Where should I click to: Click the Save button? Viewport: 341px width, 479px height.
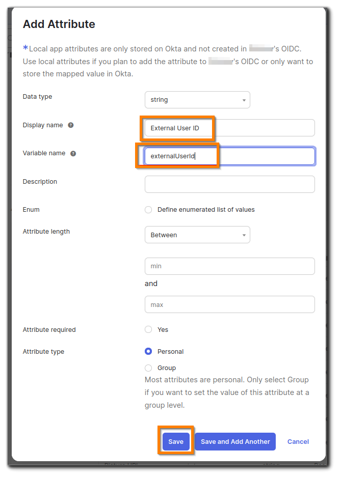click(176, 442)
